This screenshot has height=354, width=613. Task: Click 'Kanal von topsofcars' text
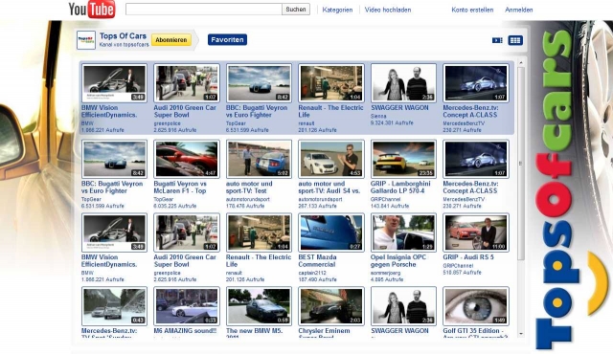coord(124,45)
